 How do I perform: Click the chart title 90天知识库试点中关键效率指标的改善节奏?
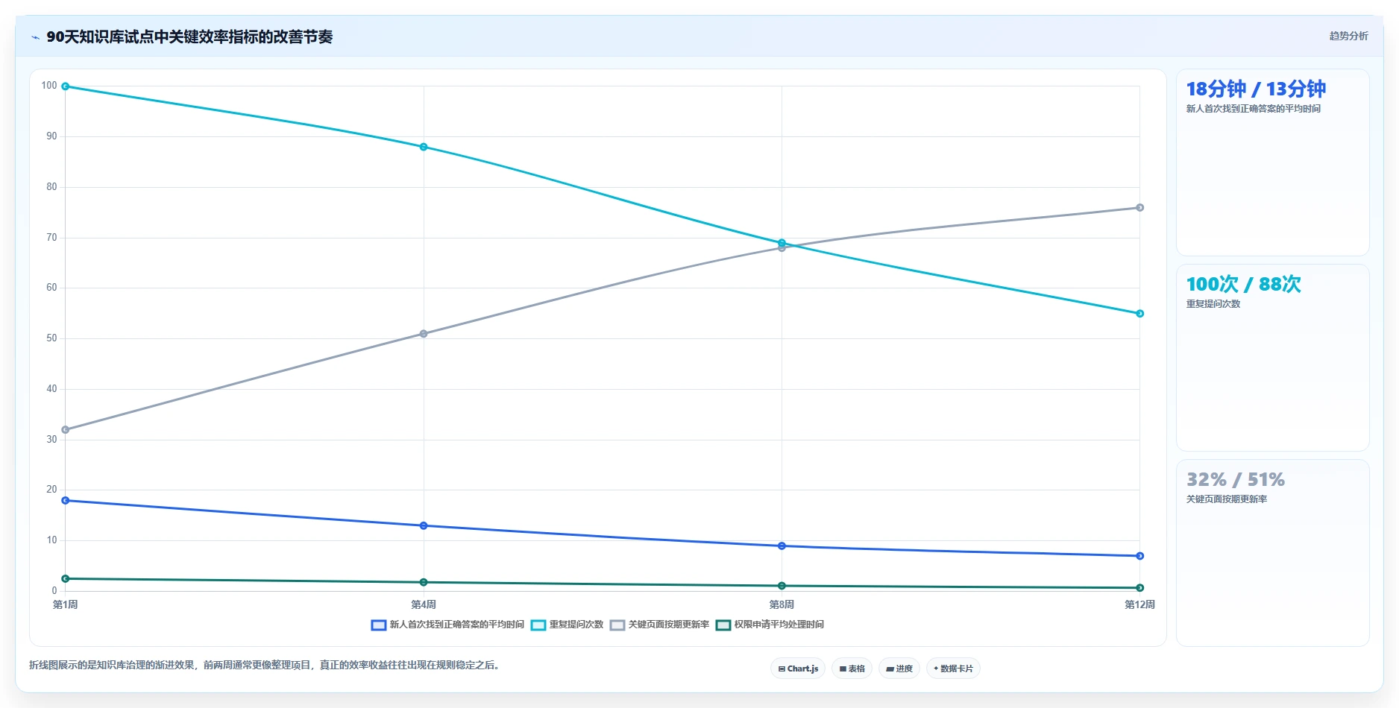(189, 37)
